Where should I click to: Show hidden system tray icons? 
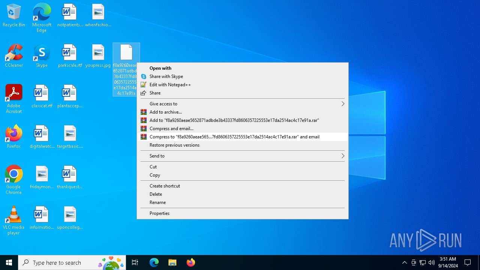coord(404,262)
